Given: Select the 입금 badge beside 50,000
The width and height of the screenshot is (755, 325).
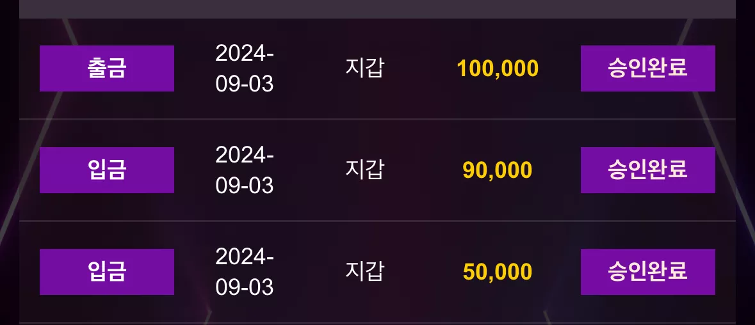Looking at the screenshot, I should point(107,272).
